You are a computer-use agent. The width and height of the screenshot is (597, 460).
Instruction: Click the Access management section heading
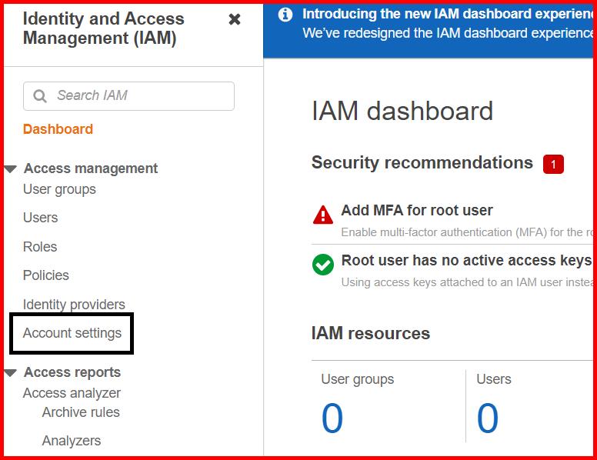pyautogui.click(x=91, y=168)
